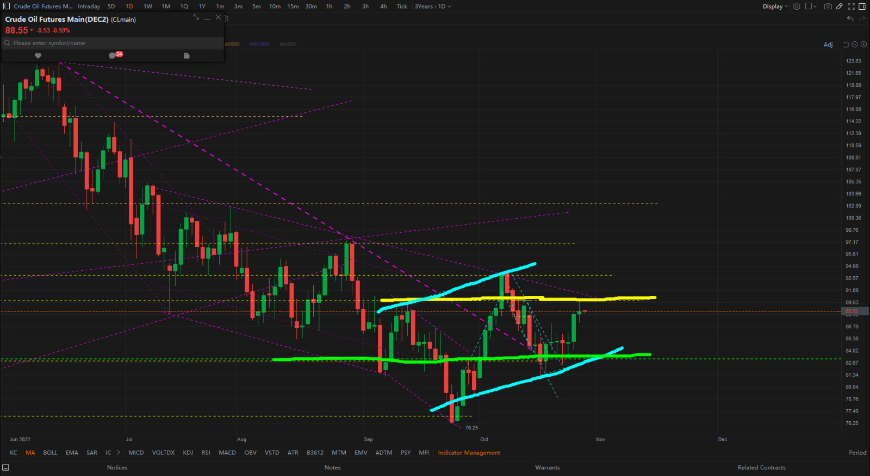Switch to 5D timeframe
The width and height of the screenshot is (870, 476).
point(111,7)
